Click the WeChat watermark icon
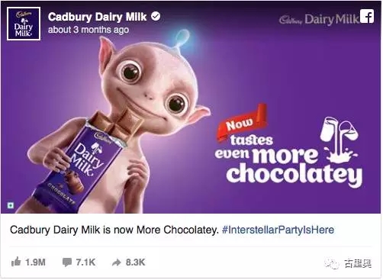Image resolution: width=383 pixels, height=280 pixels. (331, 264)
